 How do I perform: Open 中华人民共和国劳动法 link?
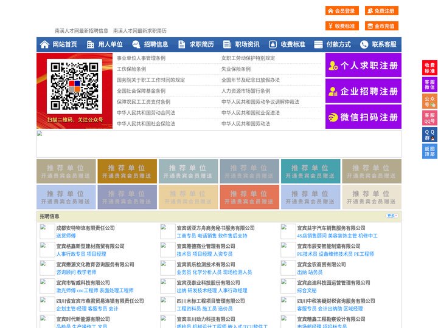click(246, 123)
